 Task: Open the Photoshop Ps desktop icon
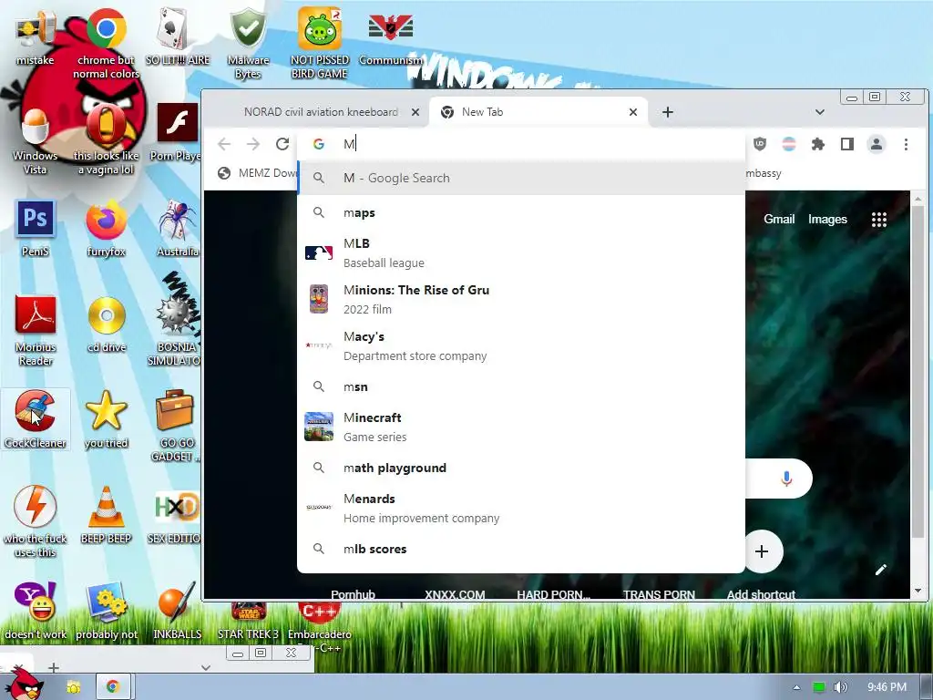[x=35, y=229]
